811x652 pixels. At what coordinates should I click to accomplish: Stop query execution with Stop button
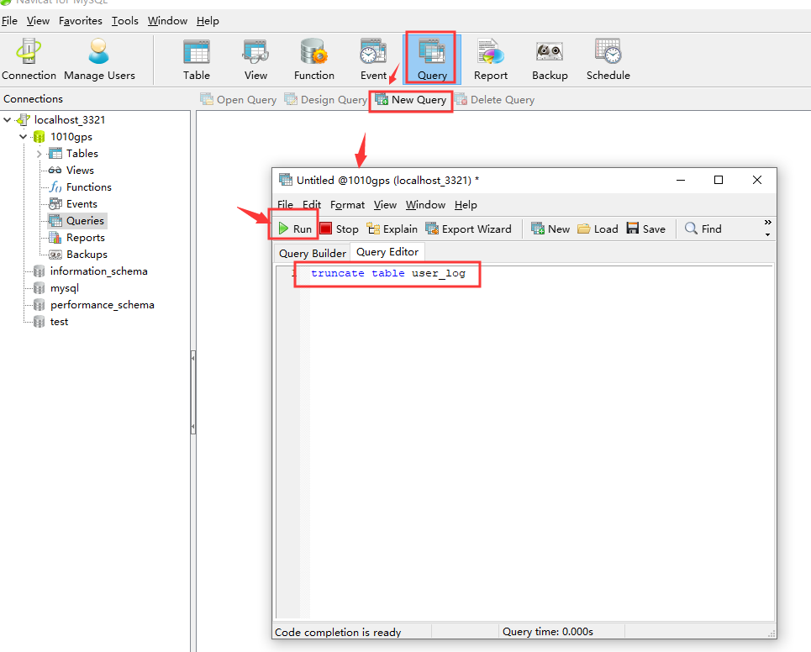[340, 229]
